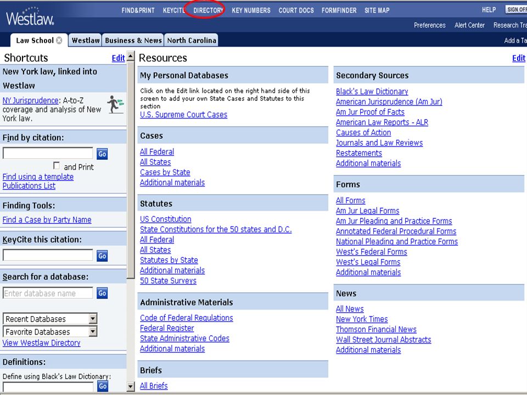Screen dimensions: 527x395
Task: Open Alert Center link
Action: point(469,25)
